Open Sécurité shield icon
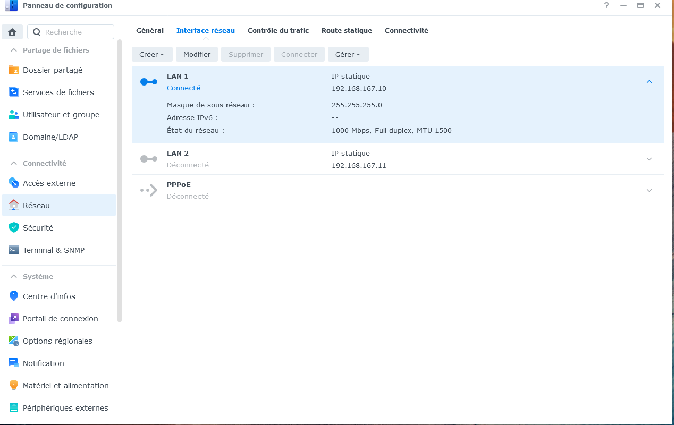 [14, 228]
